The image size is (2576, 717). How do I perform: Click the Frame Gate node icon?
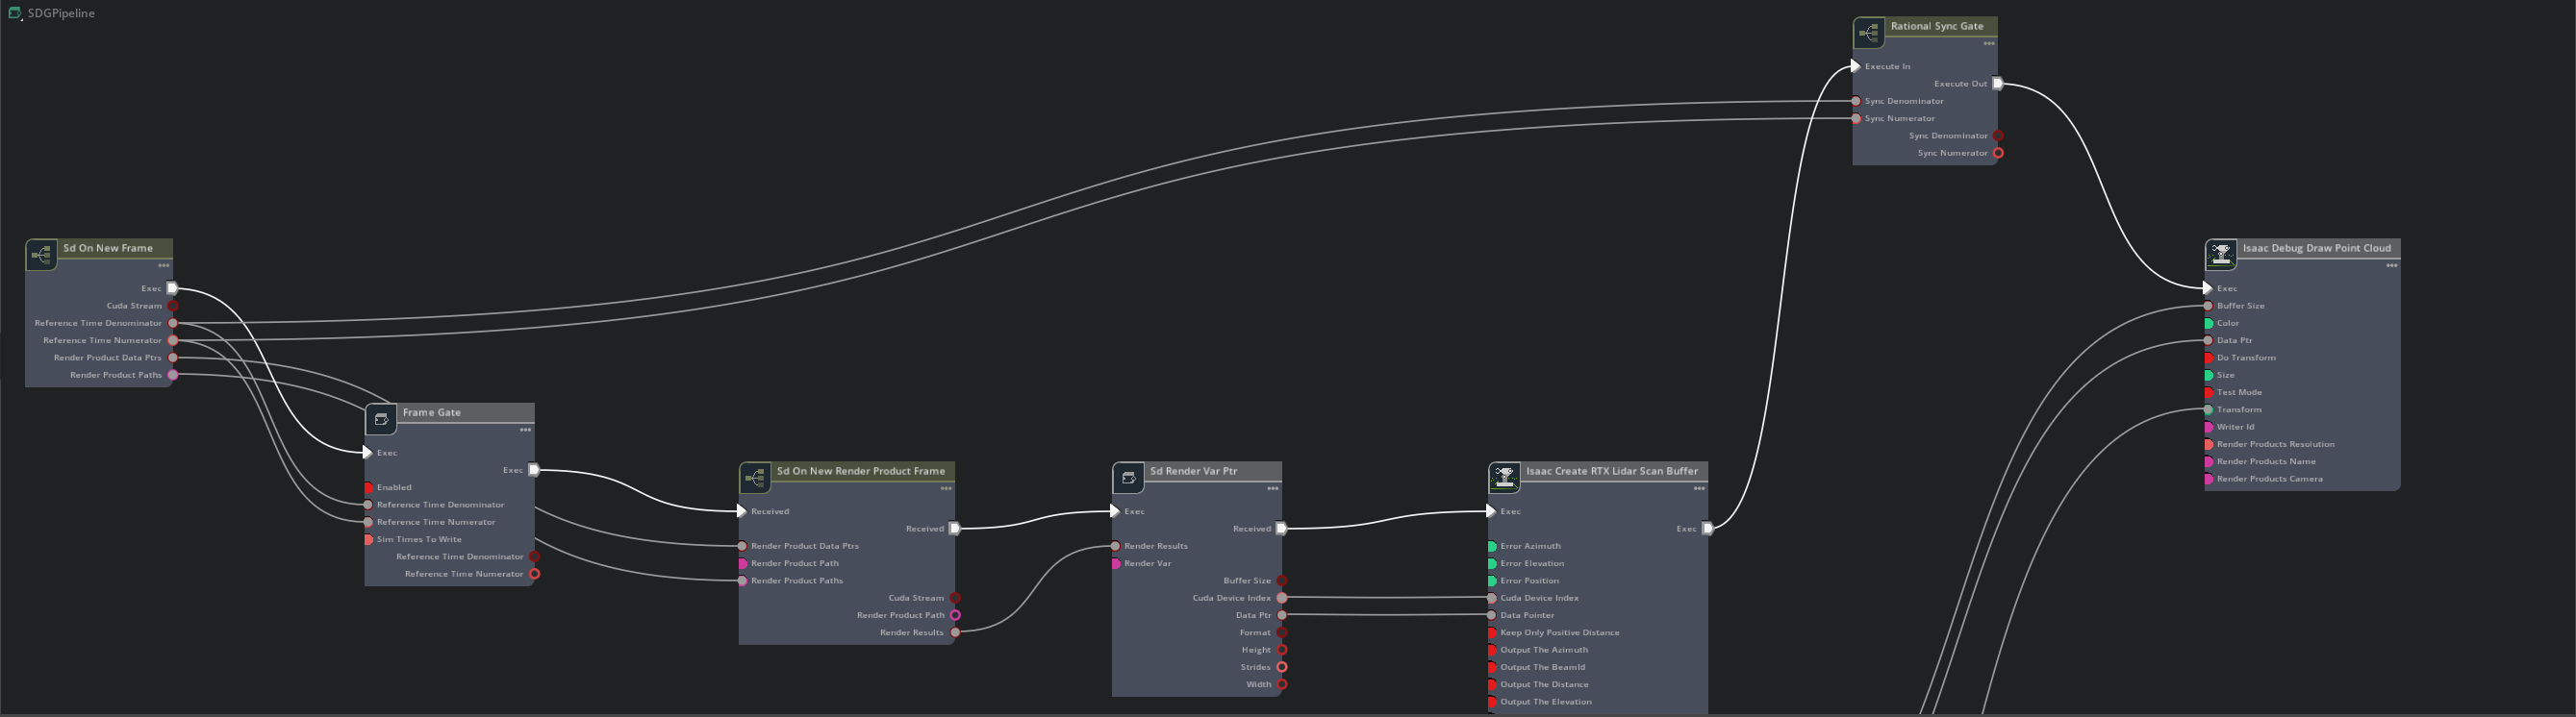coord(381,419)
